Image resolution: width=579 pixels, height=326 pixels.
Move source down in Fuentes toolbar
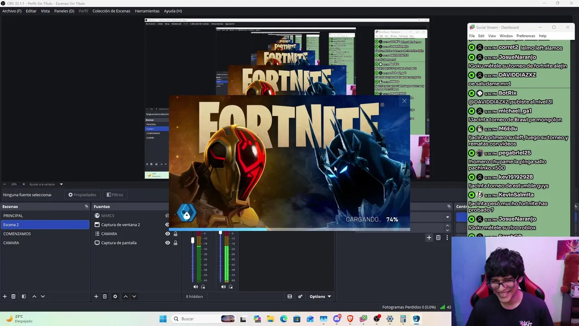(134, 297)
